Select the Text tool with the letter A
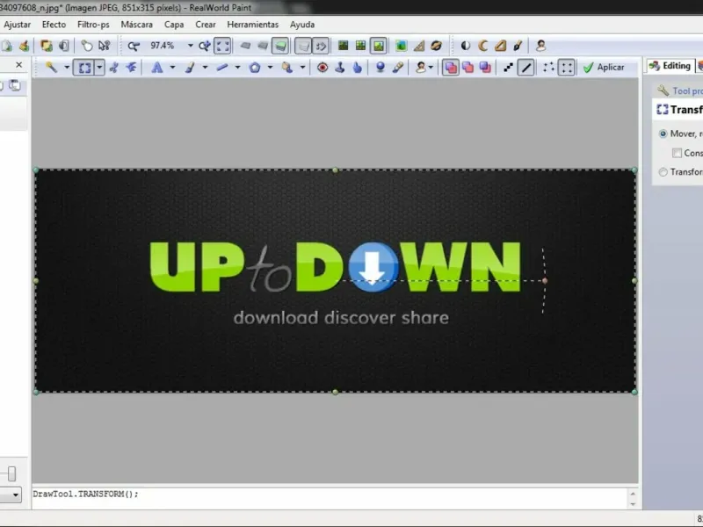 (157, 68)
